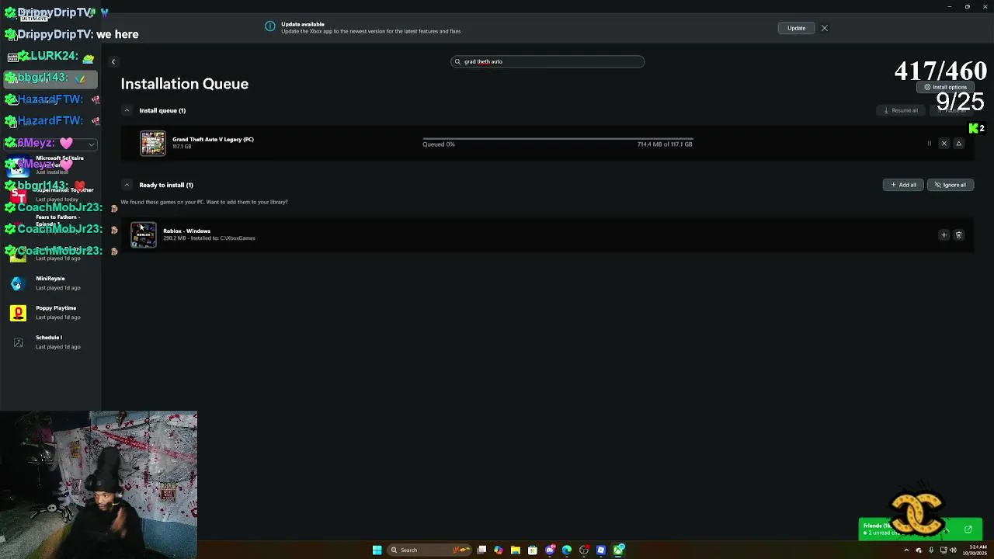Show hidden system tray icons
Image resolution: width=994 pixels, height=559 pixels.
906,550
